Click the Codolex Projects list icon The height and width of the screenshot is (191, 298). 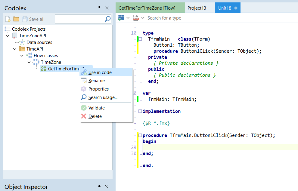(8, 29)
